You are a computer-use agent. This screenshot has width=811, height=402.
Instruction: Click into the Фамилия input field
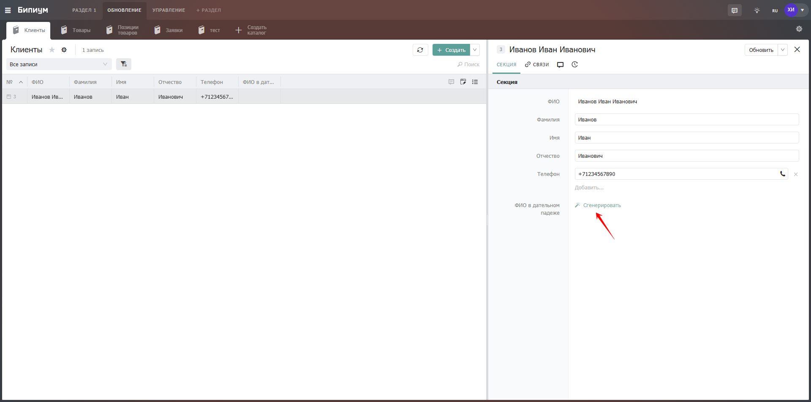686,120
